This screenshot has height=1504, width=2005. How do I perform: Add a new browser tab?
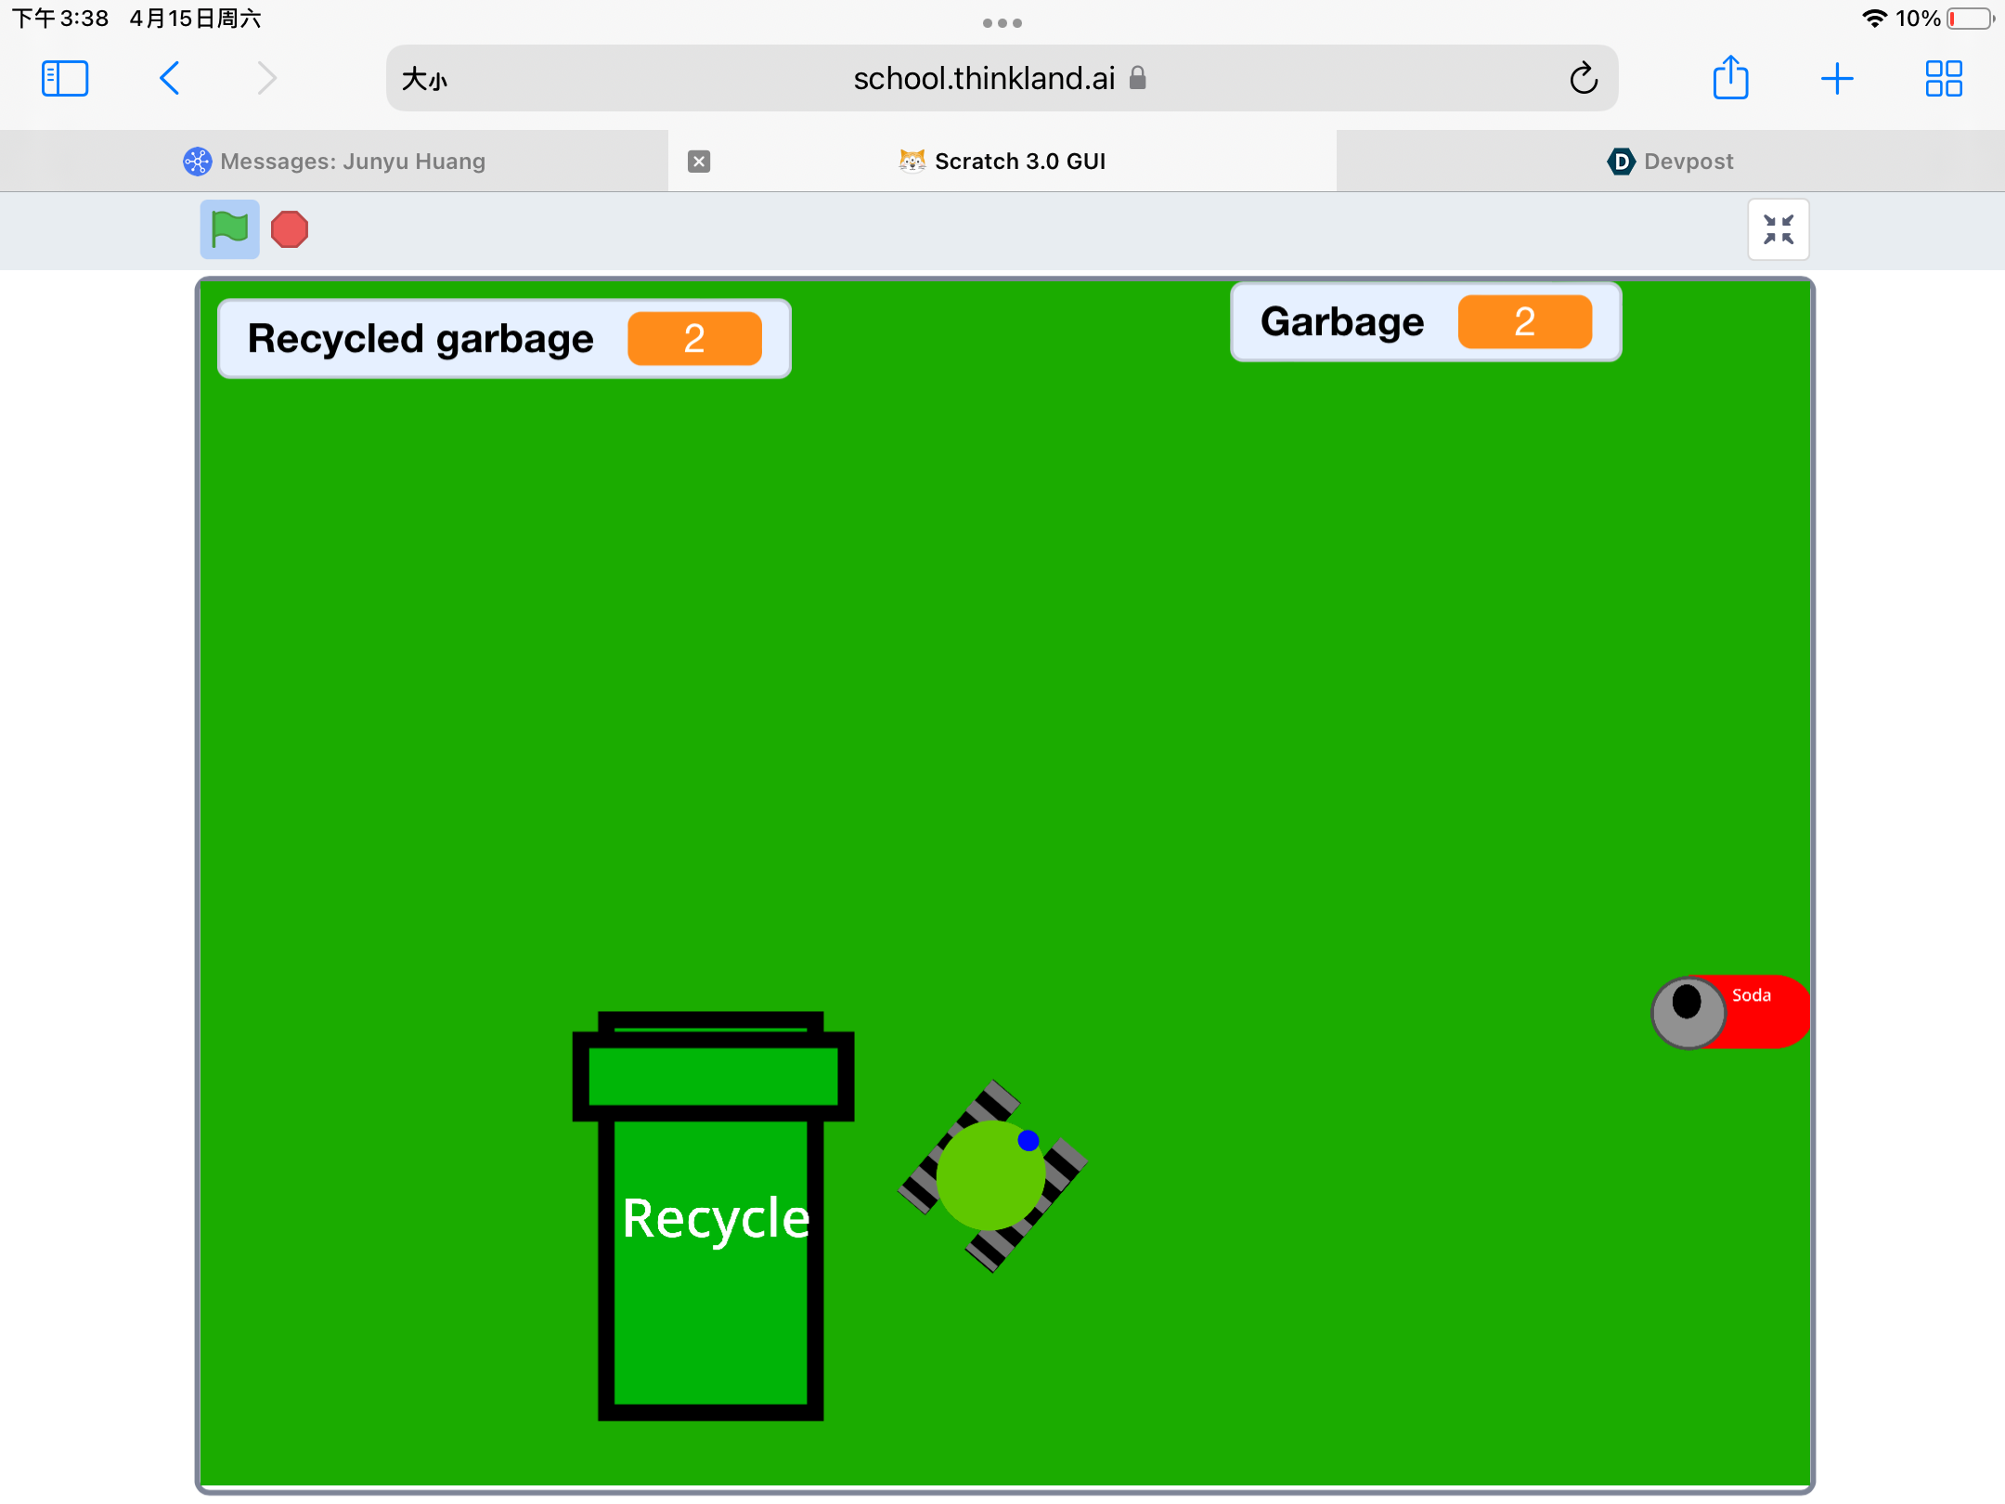(x=1837, y=79)
